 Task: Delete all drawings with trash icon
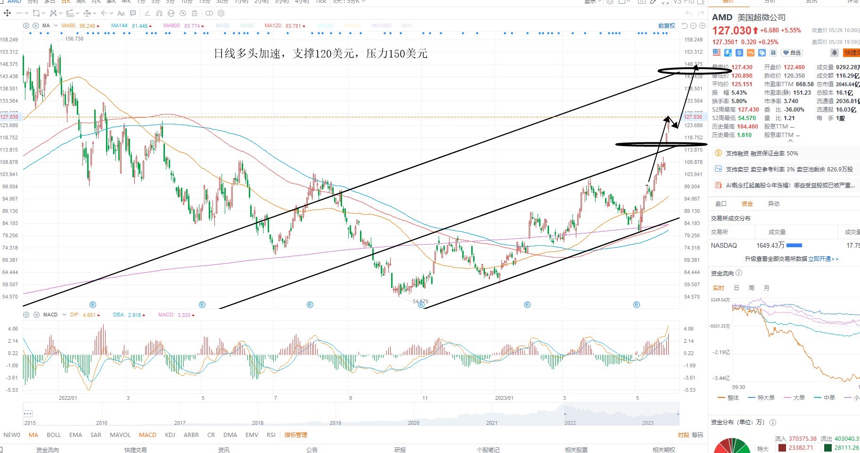[195, 13]
